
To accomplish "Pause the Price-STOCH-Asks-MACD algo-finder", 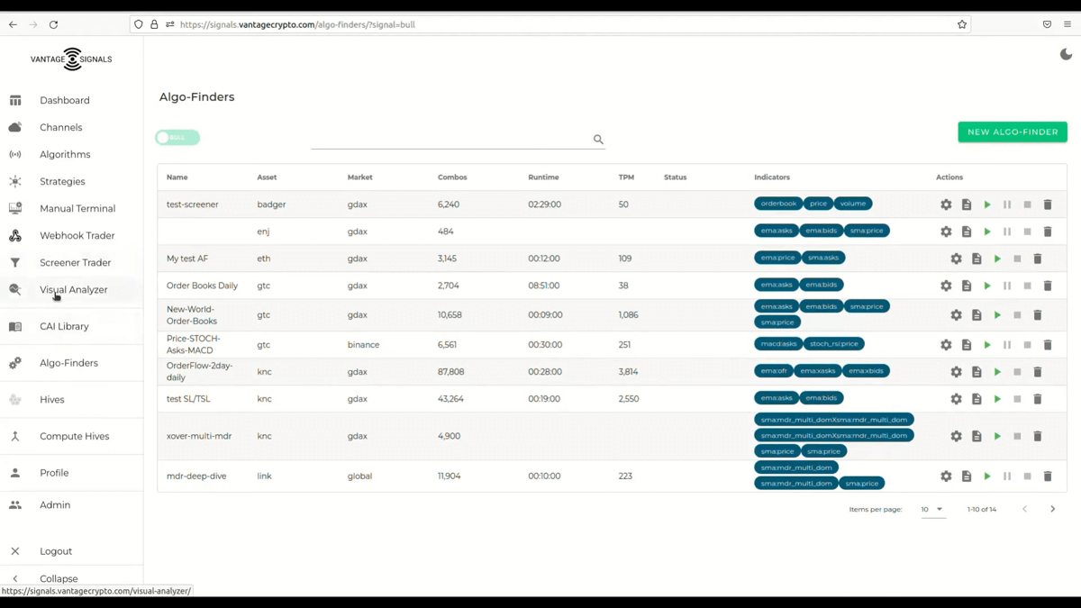I will point(1007,345).
